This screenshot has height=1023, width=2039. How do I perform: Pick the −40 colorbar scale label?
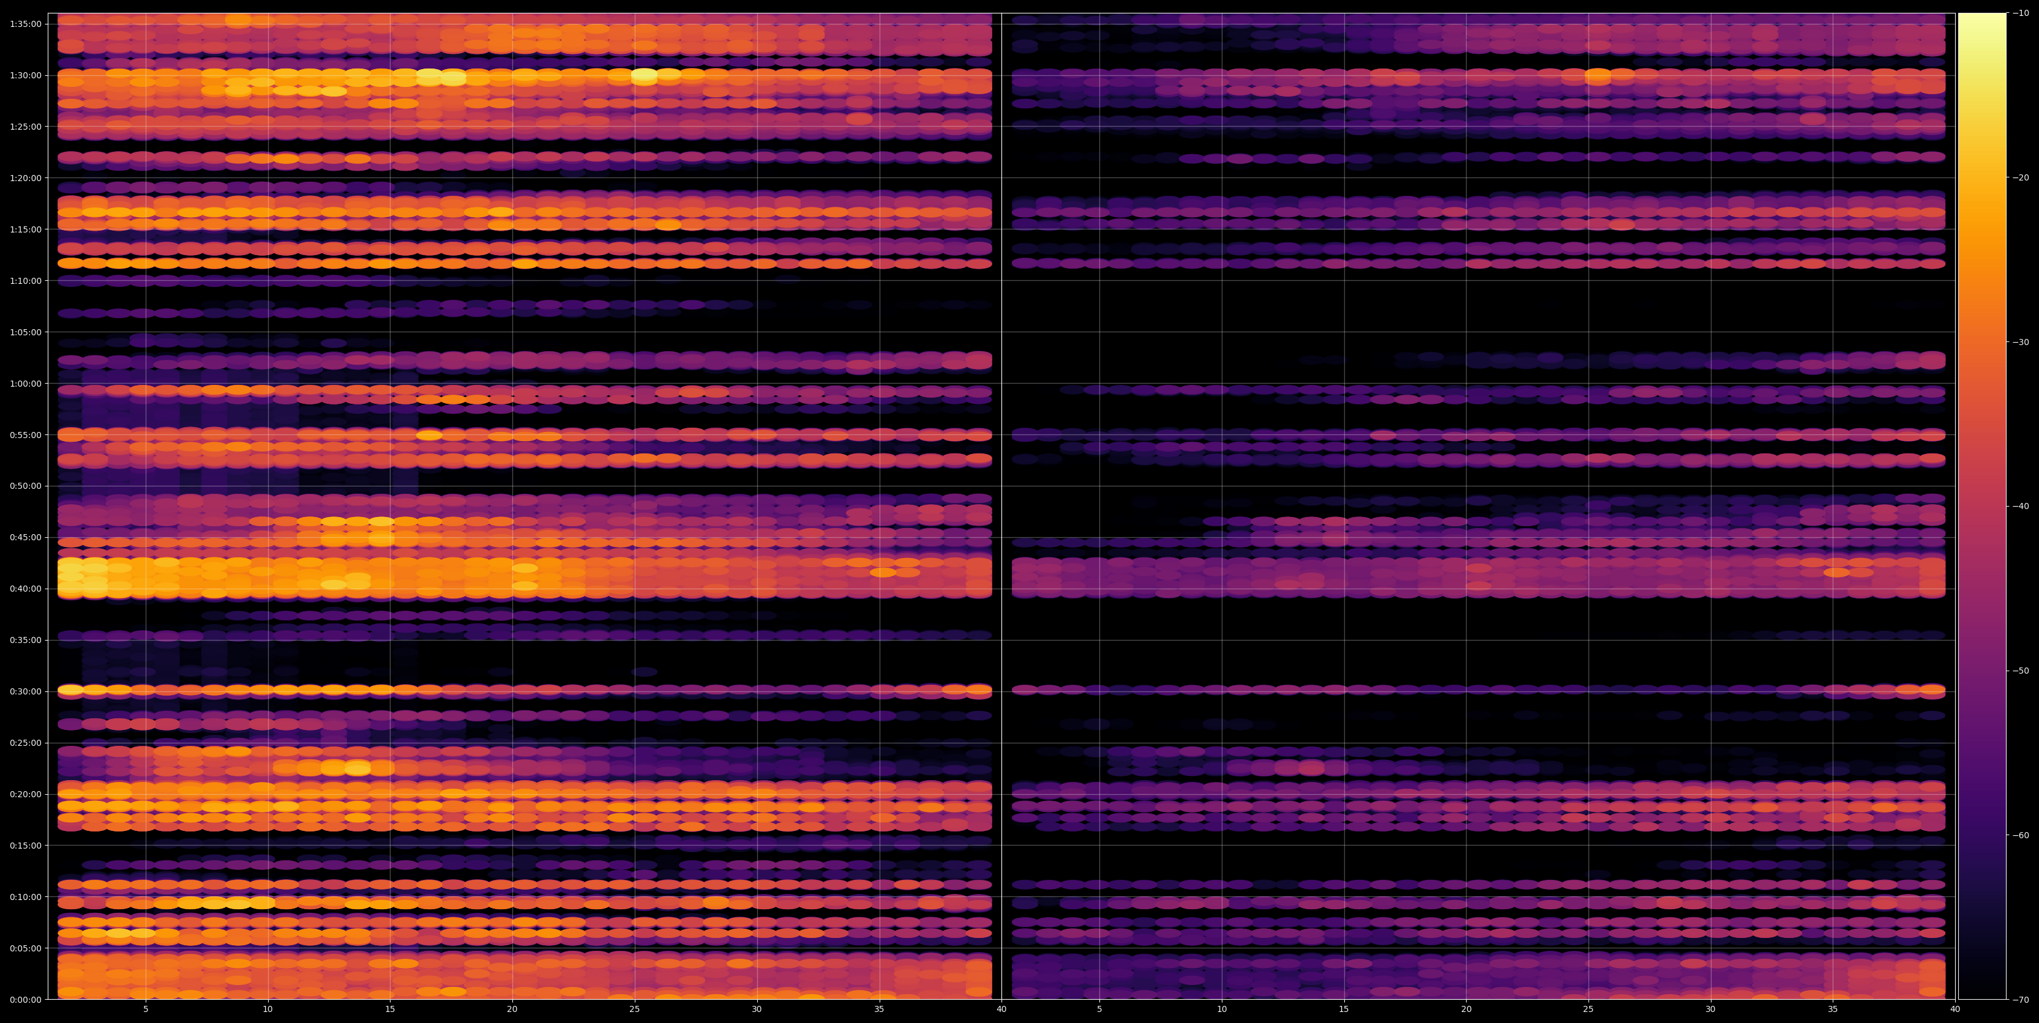click(x=2021, y=507)
